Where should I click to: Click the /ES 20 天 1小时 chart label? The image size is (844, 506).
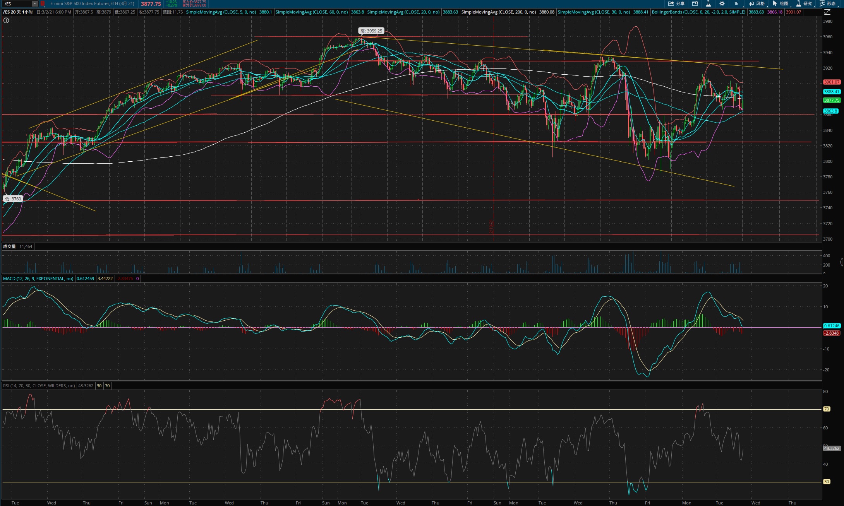tap(18, 12)
